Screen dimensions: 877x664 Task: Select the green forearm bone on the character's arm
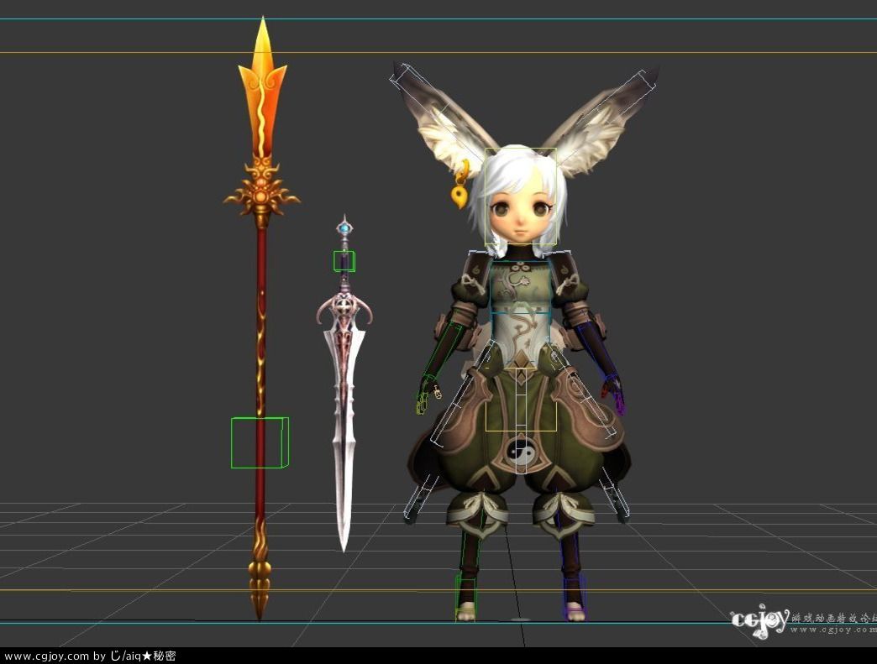444,349
